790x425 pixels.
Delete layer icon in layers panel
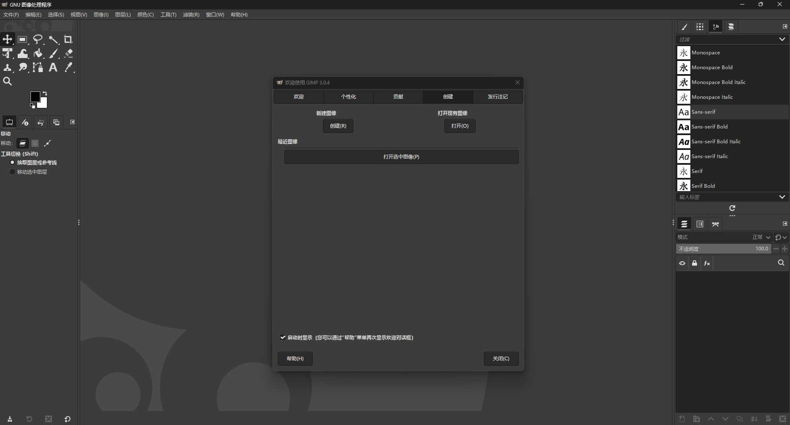(x=783, y=419)
